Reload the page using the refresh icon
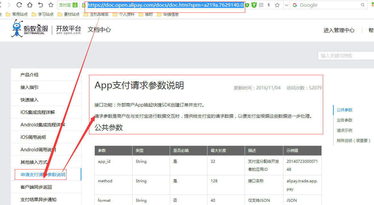The height and width of the screenshot is (205, 374). tap(20, 5)
